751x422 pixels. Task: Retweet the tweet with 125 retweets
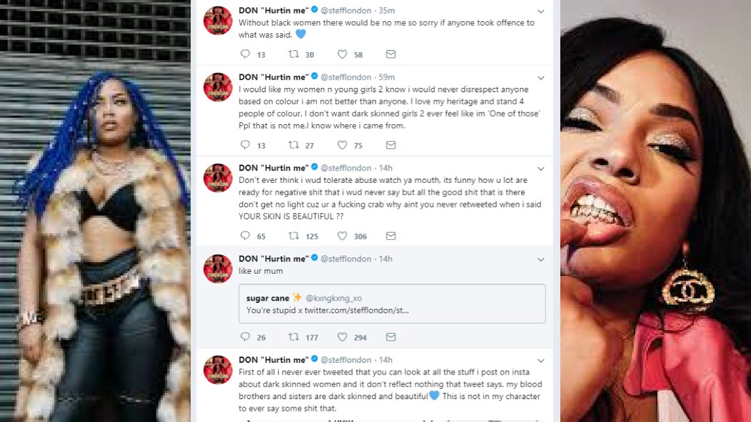[x=294, y=236]
